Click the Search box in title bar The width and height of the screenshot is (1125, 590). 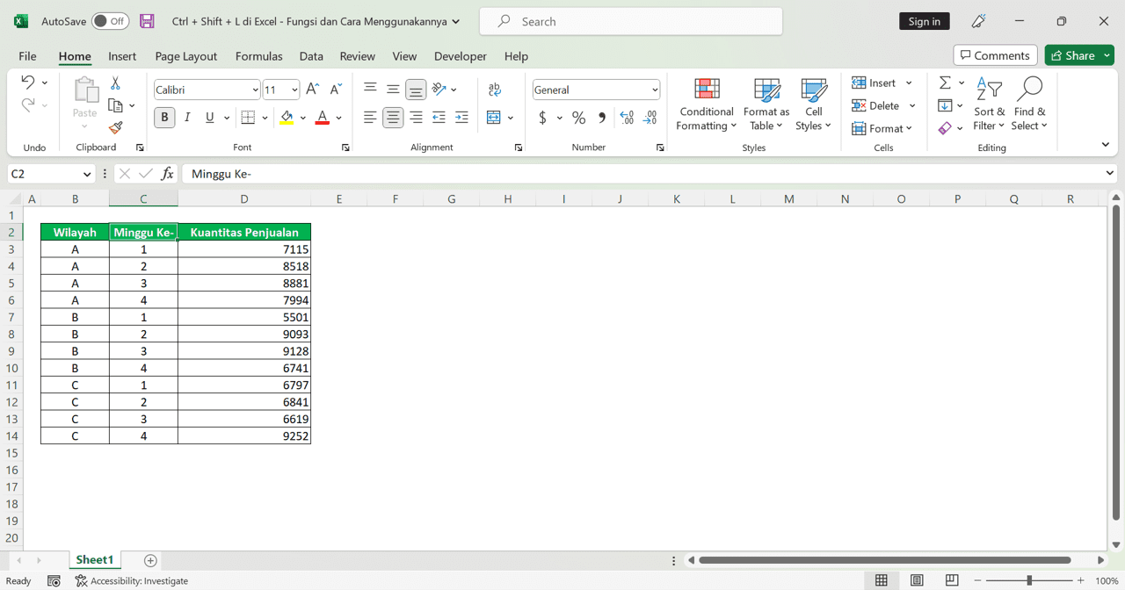pos(631,21)
